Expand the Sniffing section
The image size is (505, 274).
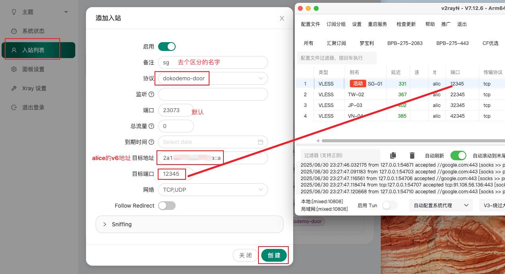pyautogui.click(x=189, y=224)
